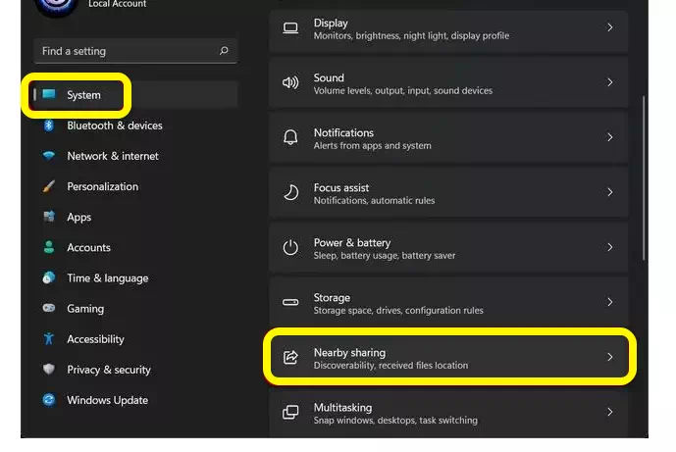The width and height of the screenshot is (676, 452).
Task: Expand Nearby sharing chevron arrow
Action: (x=609, y=357)
